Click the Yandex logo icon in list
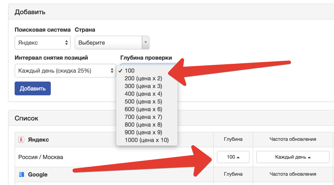 (21, 140)
